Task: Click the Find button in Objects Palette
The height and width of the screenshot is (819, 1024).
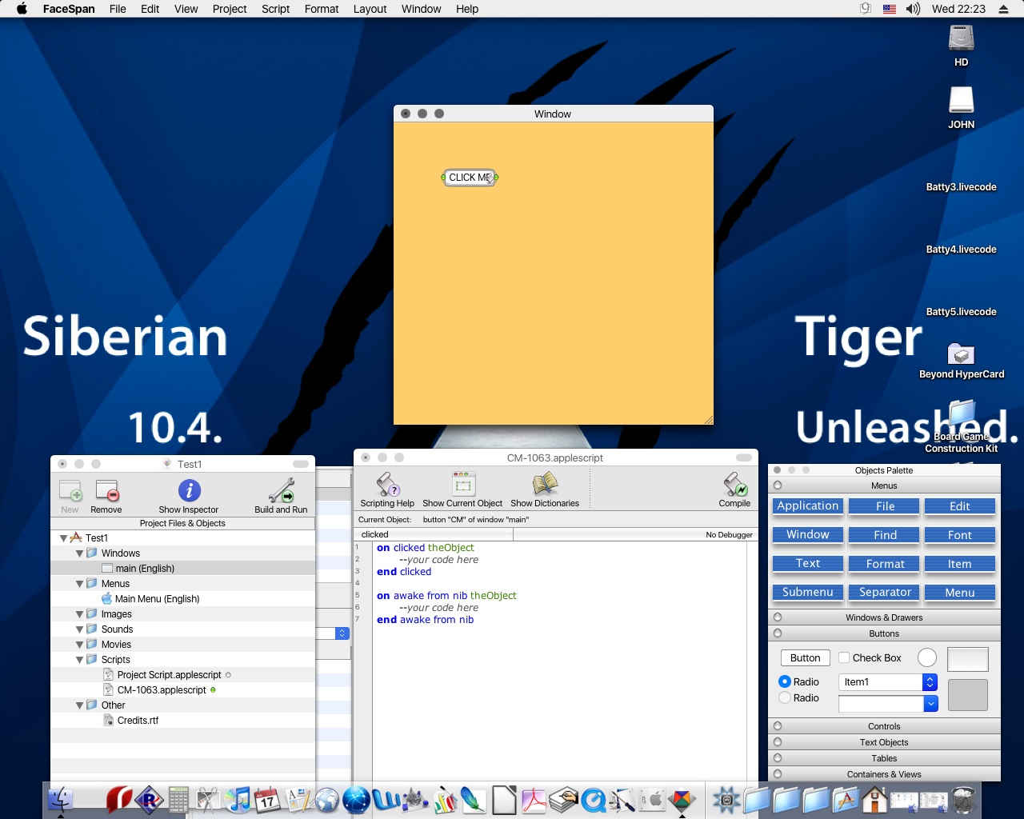Action: pos(885,534)
